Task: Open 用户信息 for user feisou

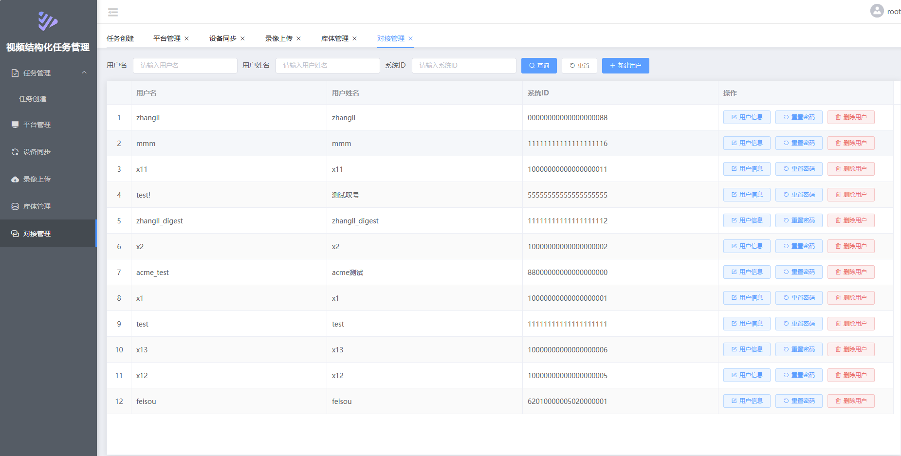Action: (747, 401)
